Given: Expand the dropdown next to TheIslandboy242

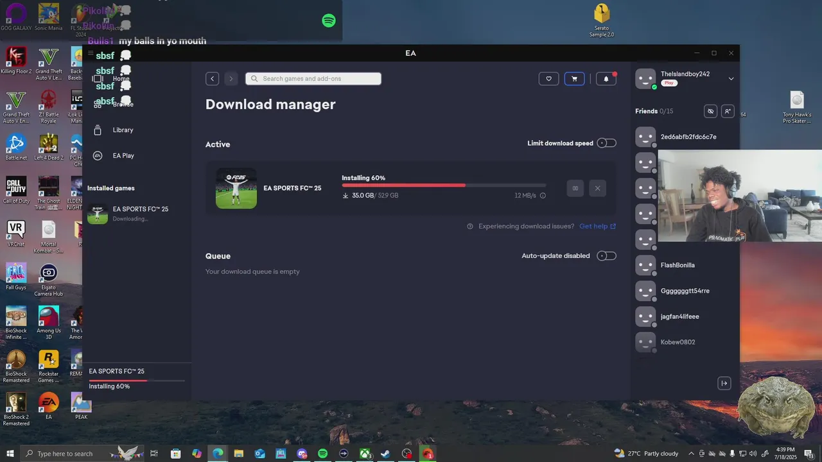Looking at the screenshot, I should (x=731, y=79).
